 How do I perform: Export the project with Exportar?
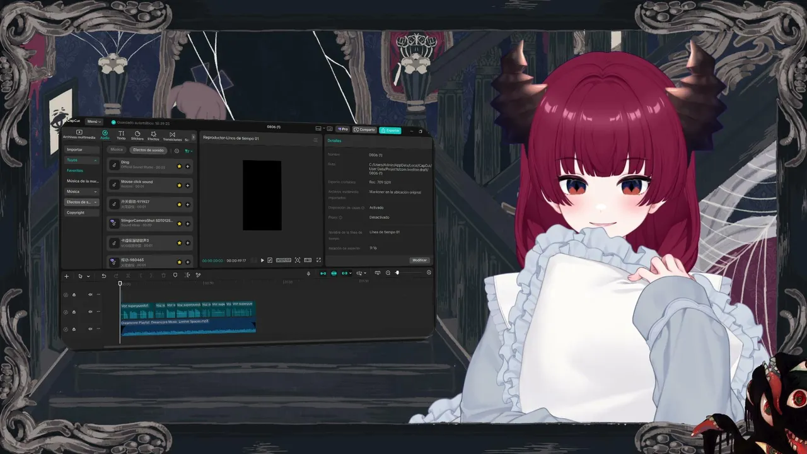point(390,131)
